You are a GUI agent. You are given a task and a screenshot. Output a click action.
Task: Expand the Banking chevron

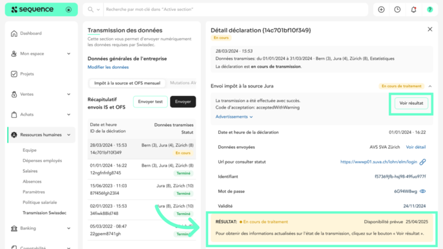click(x=69, y=228)
